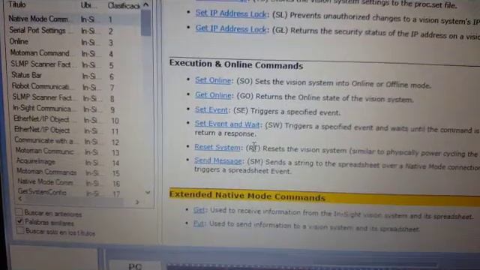
Task: Open the Set Event and Wait link
Action: [227, 124]
